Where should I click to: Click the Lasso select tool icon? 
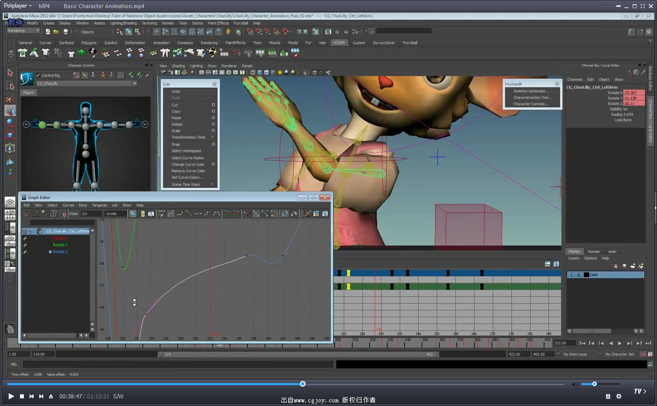10,85
